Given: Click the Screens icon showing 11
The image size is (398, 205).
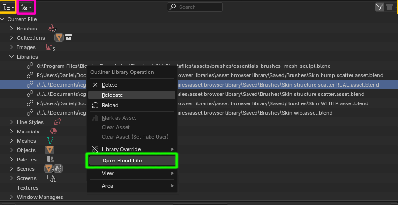Looking at the screenshot, I should tap(51, 178).
